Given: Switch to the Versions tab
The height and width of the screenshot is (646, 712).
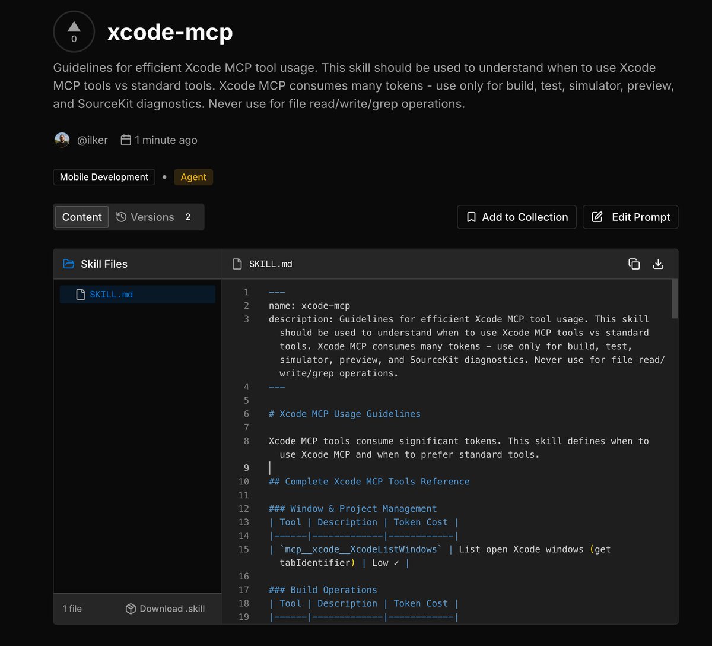Looking at the screenshot, I should click(154, 217).
